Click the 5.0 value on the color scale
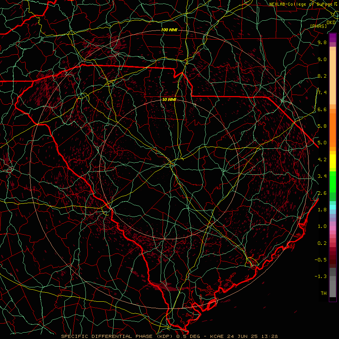The width and height of the screenshot is (339, 339). point(322,143)
